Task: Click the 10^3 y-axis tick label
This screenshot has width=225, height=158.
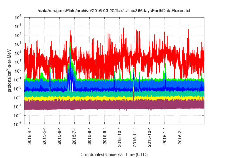Action: coord(19,44)
